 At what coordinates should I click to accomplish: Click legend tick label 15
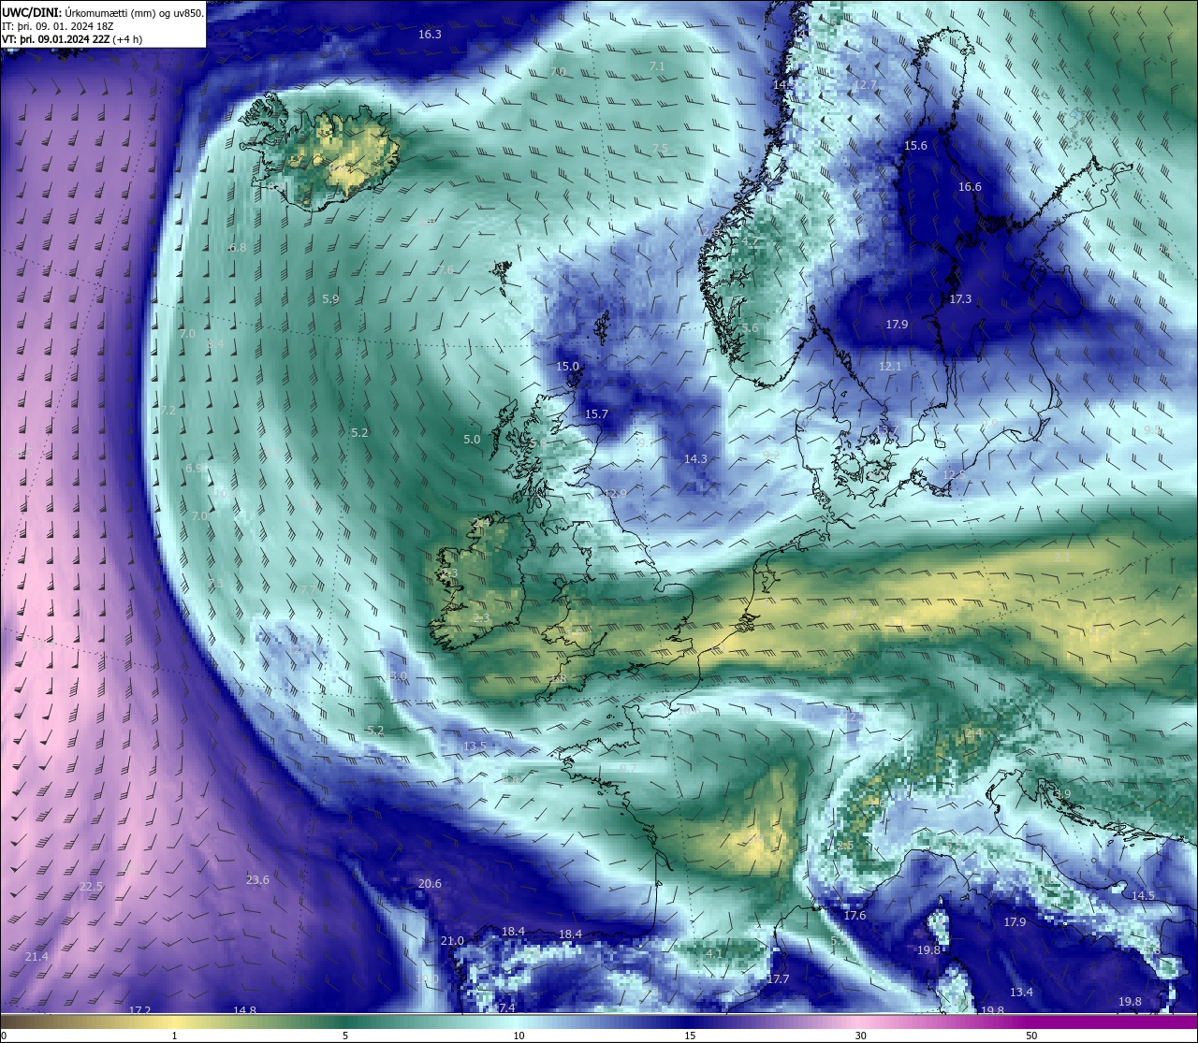click(x=690, y=1036)
